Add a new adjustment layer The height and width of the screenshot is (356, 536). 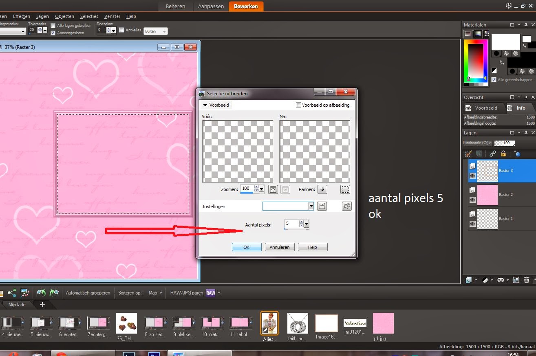coord(485,280)
